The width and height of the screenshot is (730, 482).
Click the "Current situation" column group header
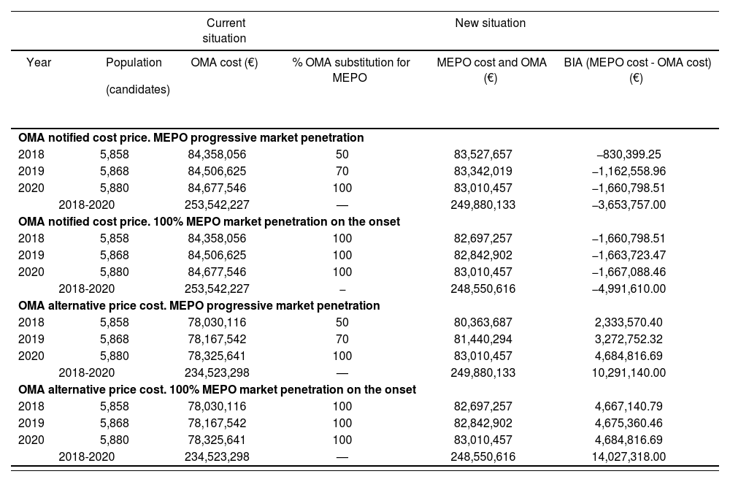point(225,31)
